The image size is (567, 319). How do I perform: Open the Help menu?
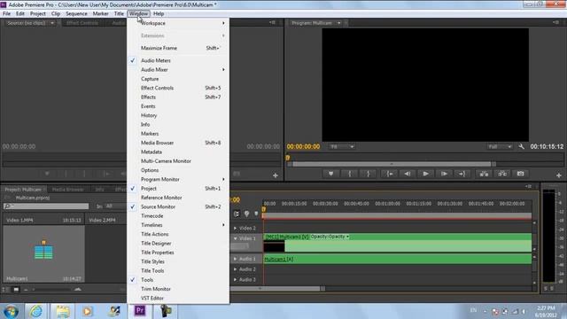(x=159, y=14)
